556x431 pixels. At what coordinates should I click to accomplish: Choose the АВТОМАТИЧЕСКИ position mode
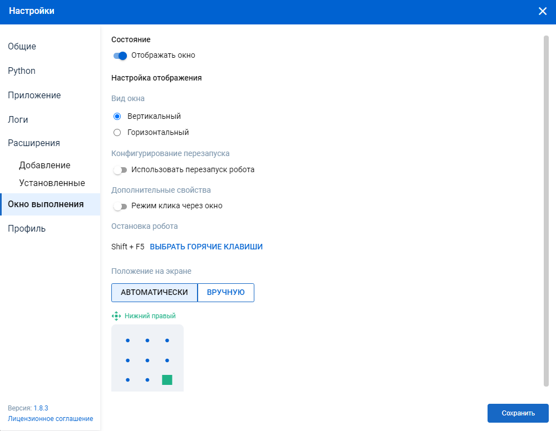(x=154, y=293)
